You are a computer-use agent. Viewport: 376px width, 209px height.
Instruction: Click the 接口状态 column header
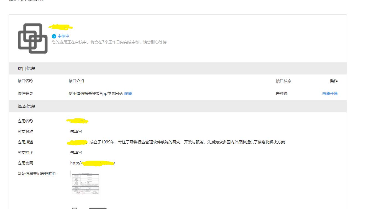pyautogui.click(x=283, y=81)
